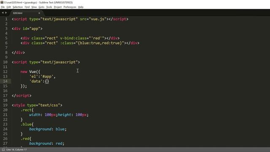The image size is (270, 152).
Task: Go to next tab with right arrow
Action: click(6, 13)
